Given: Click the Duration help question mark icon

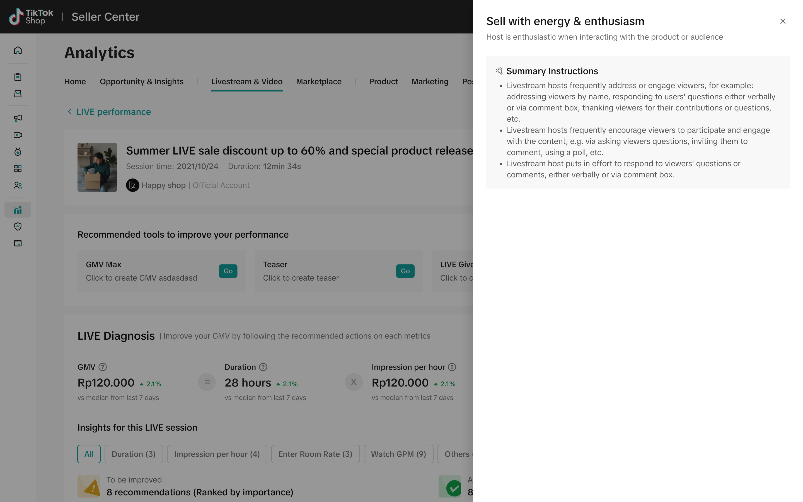Looking at the screenshot, I should [263, 367].
